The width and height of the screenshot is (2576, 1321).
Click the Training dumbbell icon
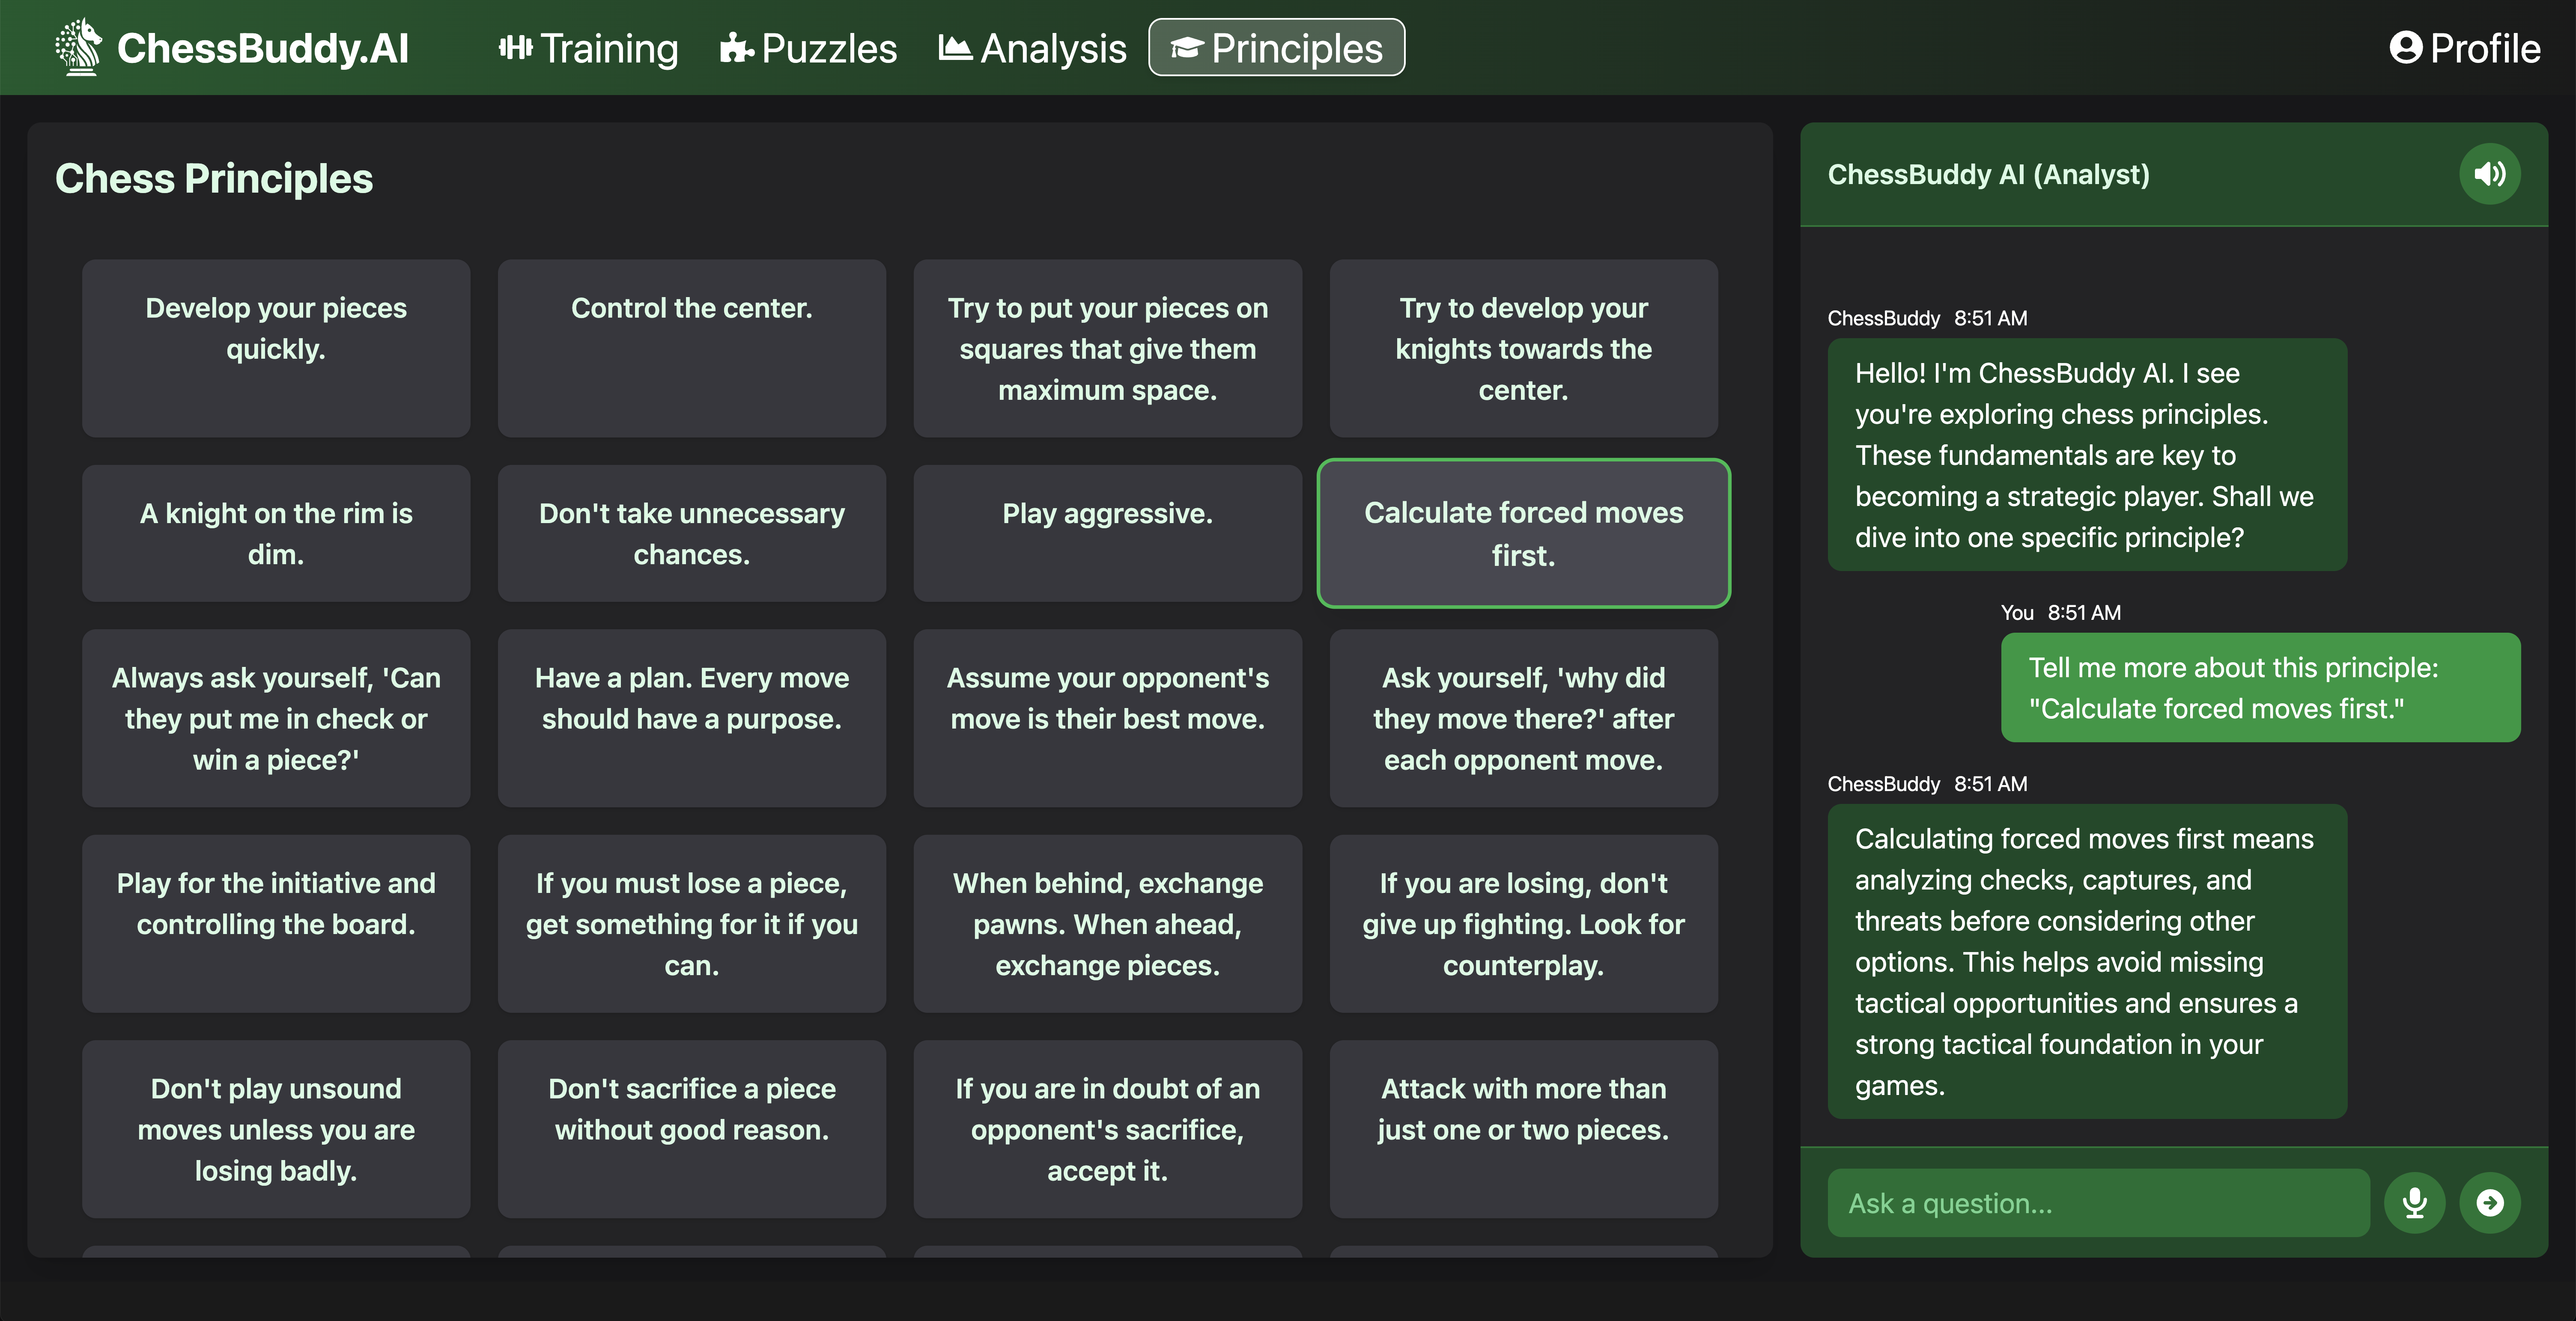515,48
